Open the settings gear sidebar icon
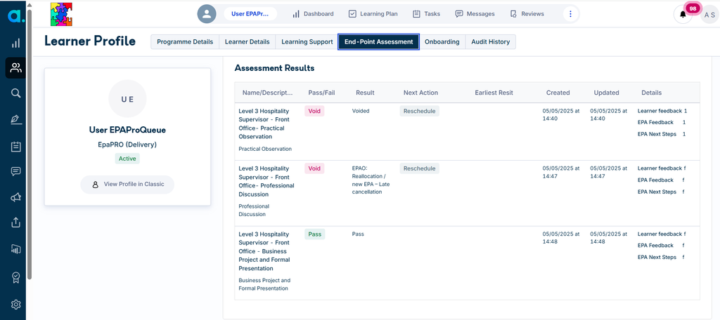 15,305
